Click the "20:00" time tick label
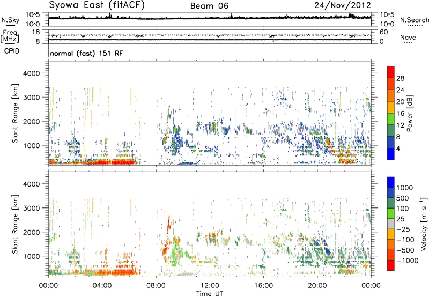The height and width of the screenshot is (297, 429). tap(317, 286)
